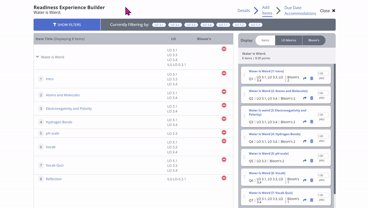This screenshot has width=368, height=208.
Task: Grab drag handle on Q4 Hydrogen Bonds card
Action: (244, 138)
